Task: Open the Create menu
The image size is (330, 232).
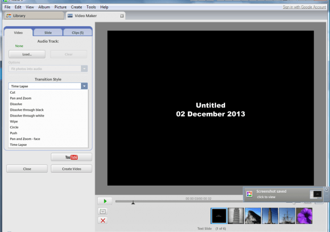Action: (x=76, y=7)
